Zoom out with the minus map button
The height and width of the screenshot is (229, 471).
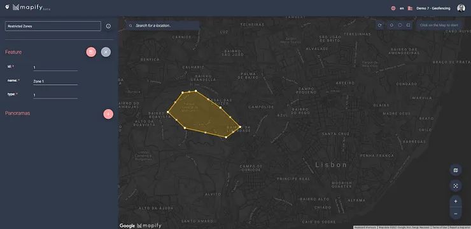[456, 213]
